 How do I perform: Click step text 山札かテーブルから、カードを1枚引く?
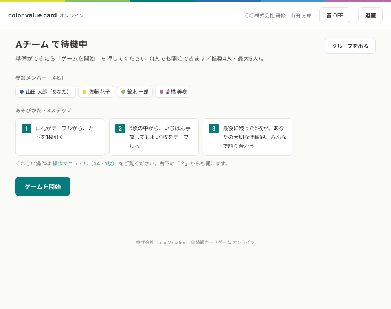[67, 133]
